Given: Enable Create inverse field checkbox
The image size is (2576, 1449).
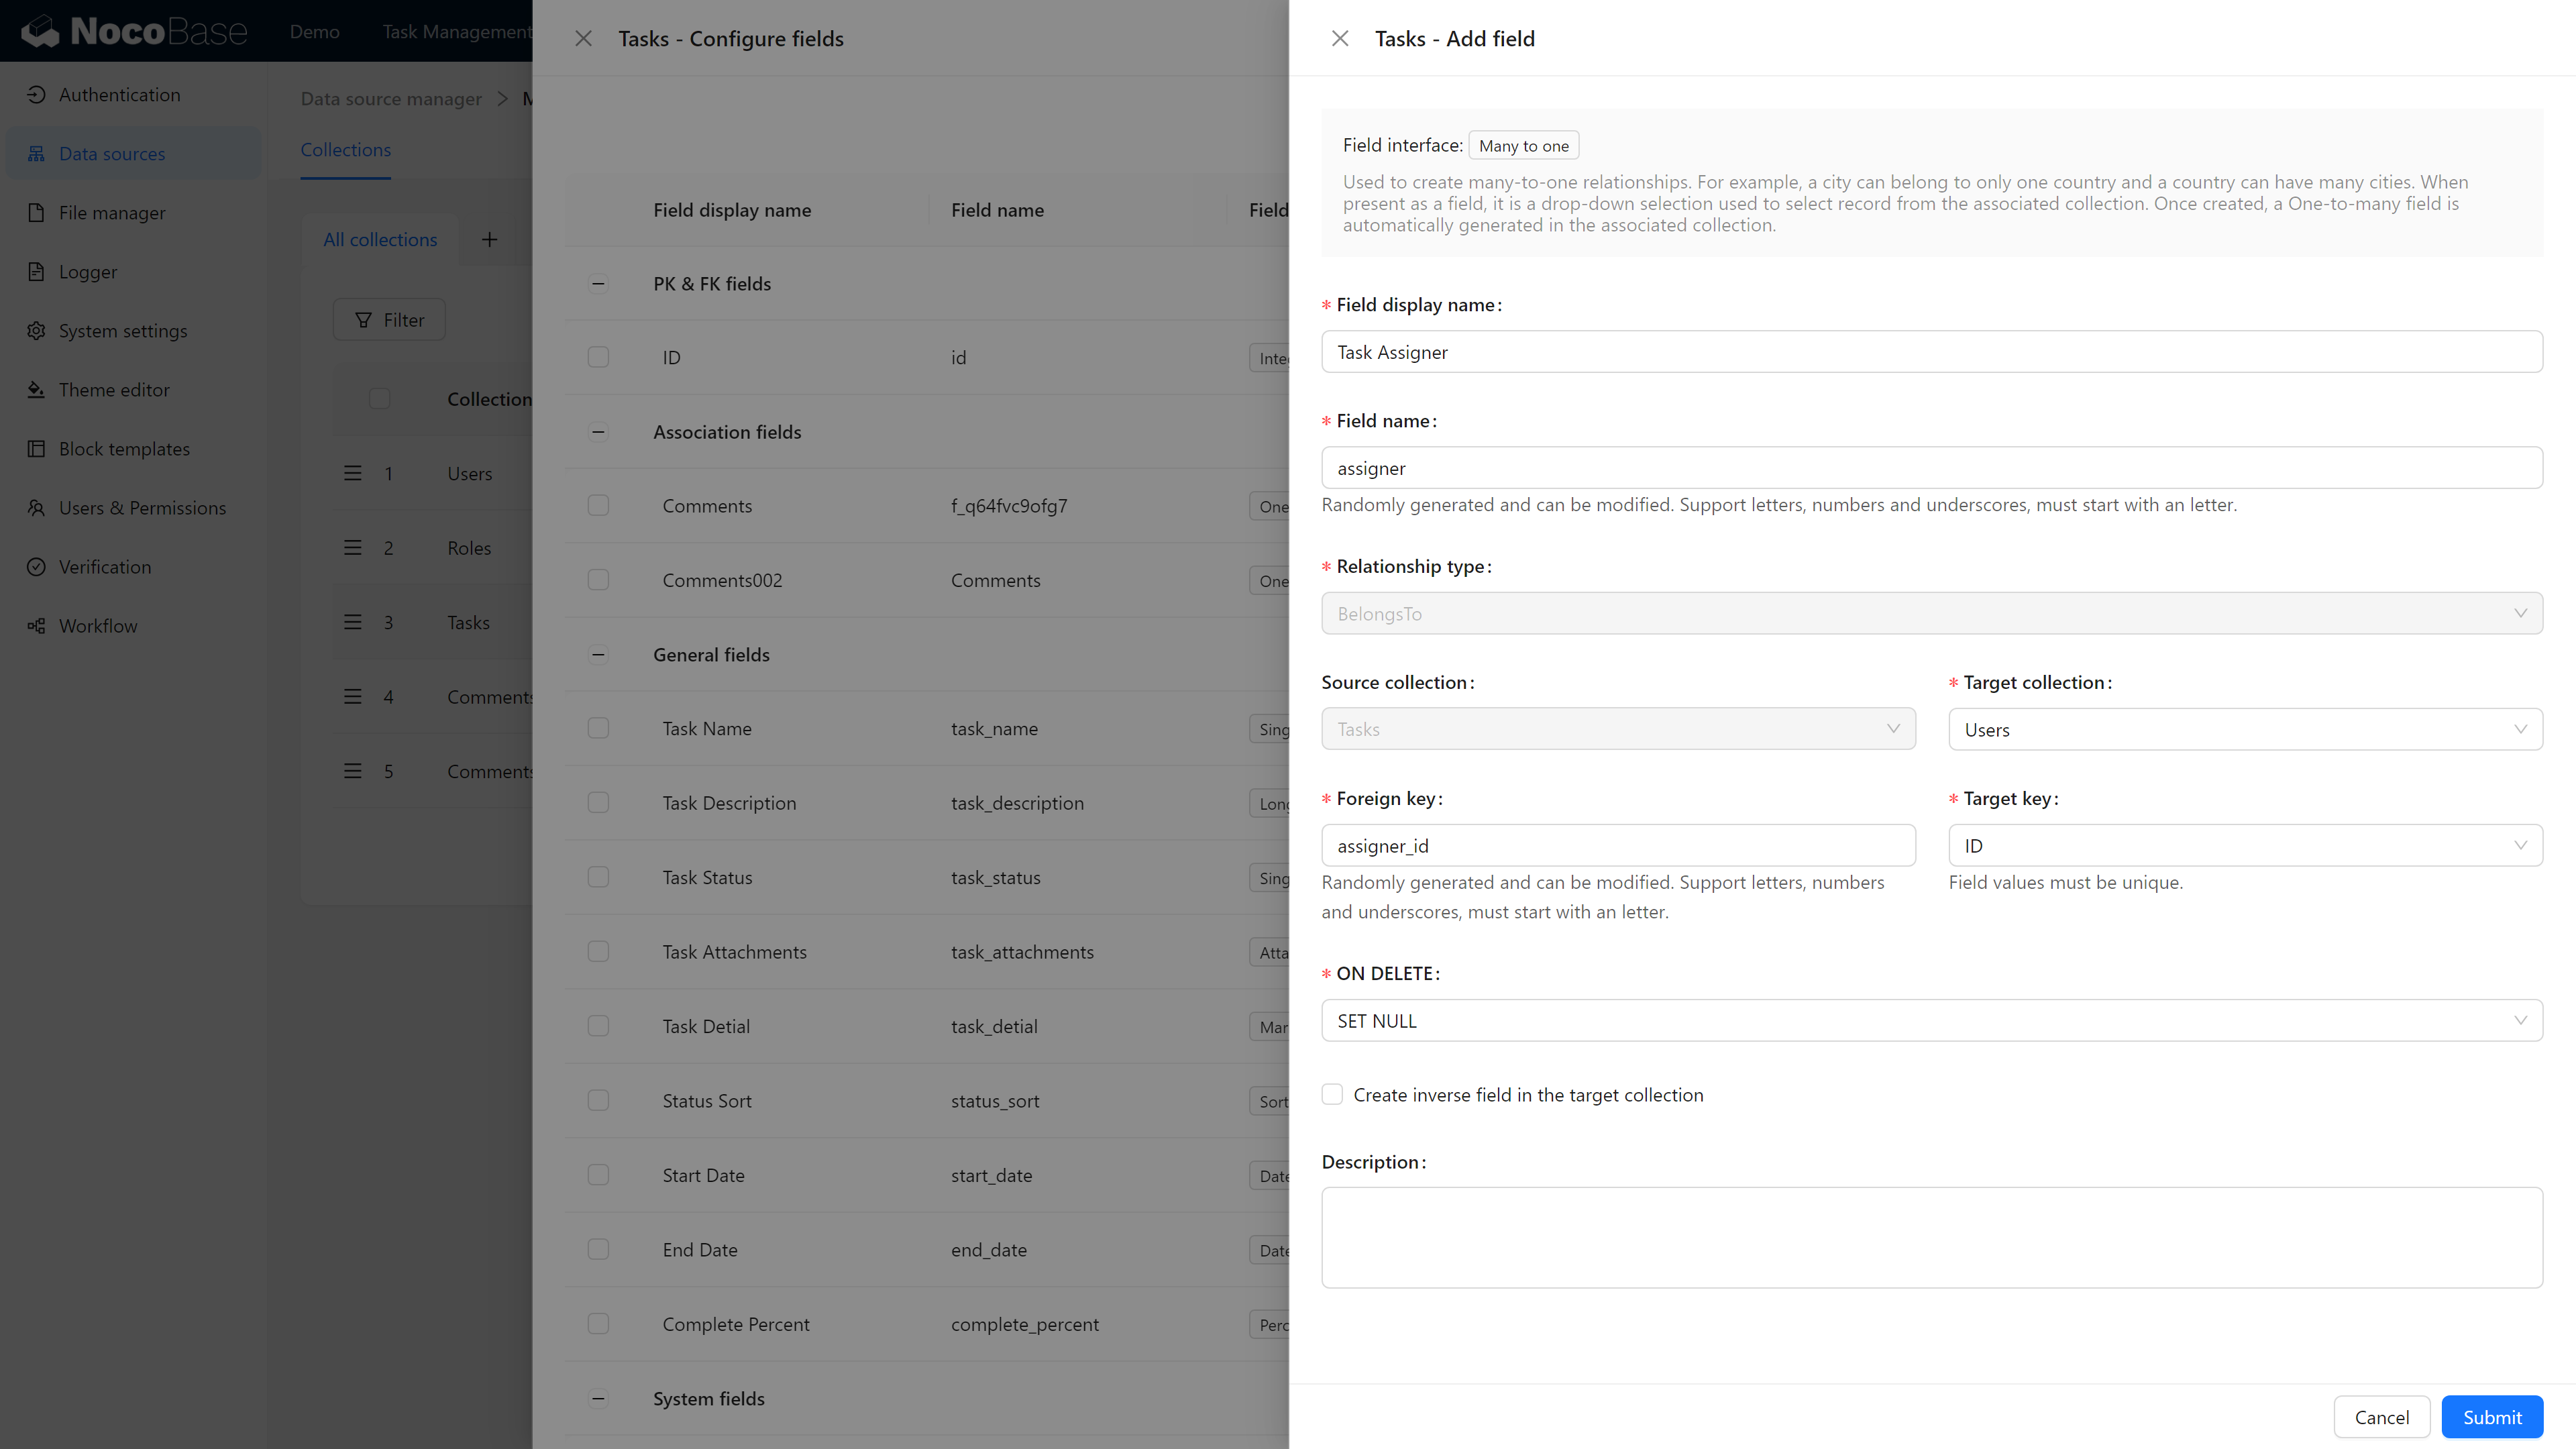Looking at the screenshot, I should pyautogui.click(x=1332, y=1095).
